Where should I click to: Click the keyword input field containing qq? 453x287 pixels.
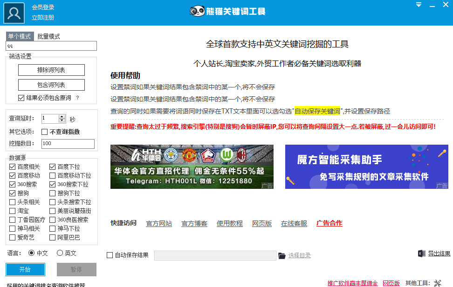coord(51,46)
